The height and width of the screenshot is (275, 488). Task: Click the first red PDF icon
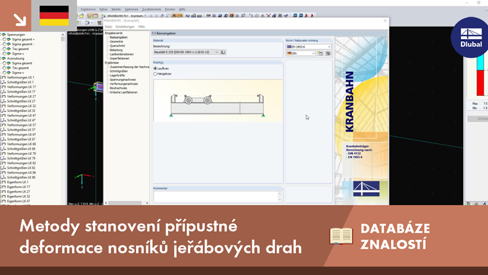tap(306, 15)
